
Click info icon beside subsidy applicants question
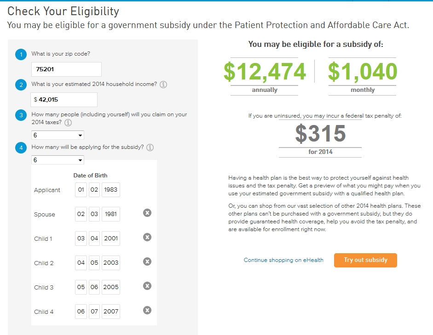pos(150,148)
